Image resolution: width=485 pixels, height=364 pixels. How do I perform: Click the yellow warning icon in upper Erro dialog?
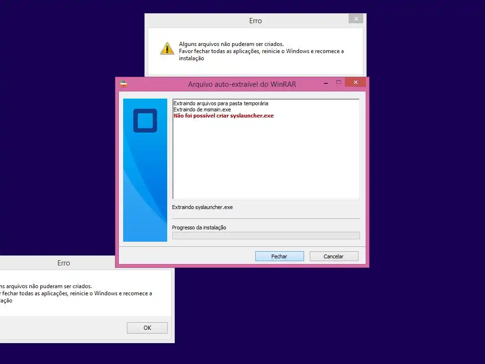(167, 48)
